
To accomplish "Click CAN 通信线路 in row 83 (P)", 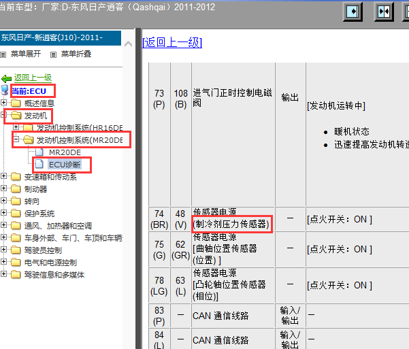I will tap(220, 316).
